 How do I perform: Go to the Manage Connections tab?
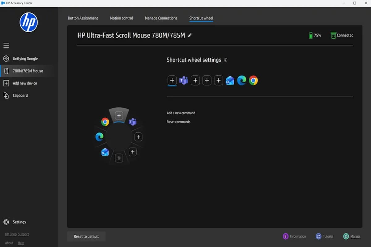point(161,18)
